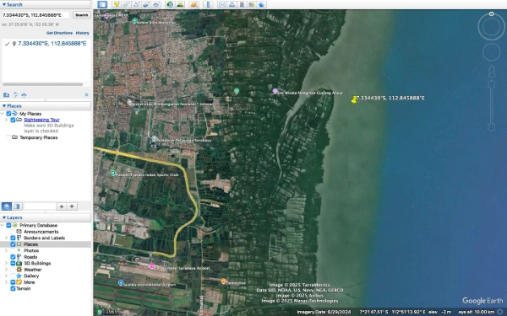Viewport: 507px width, 316px height.
Task: Collapse the Layers panel header
Action: click(46, 217)
